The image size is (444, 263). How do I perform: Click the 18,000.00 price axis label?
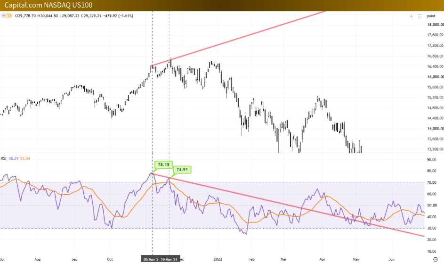(x=436, y=25)
